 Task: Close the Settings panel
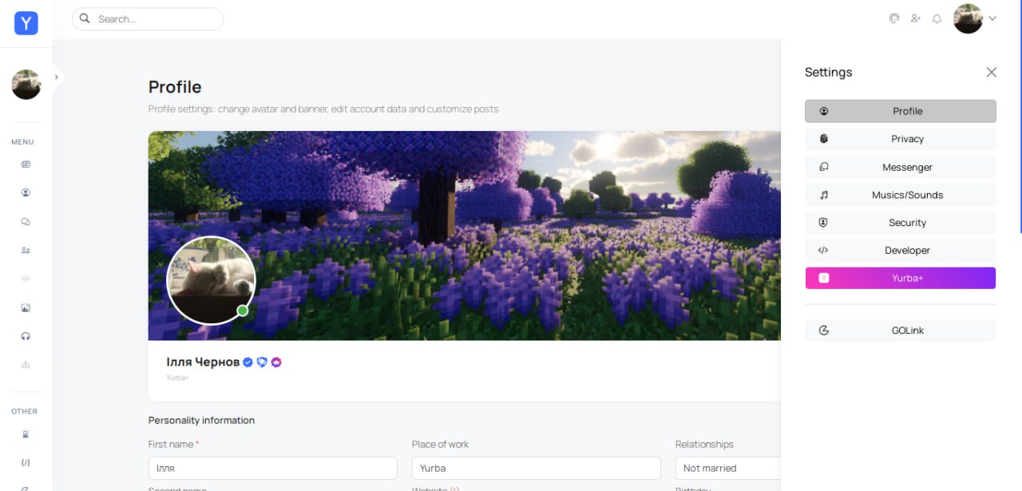point(992,72)
